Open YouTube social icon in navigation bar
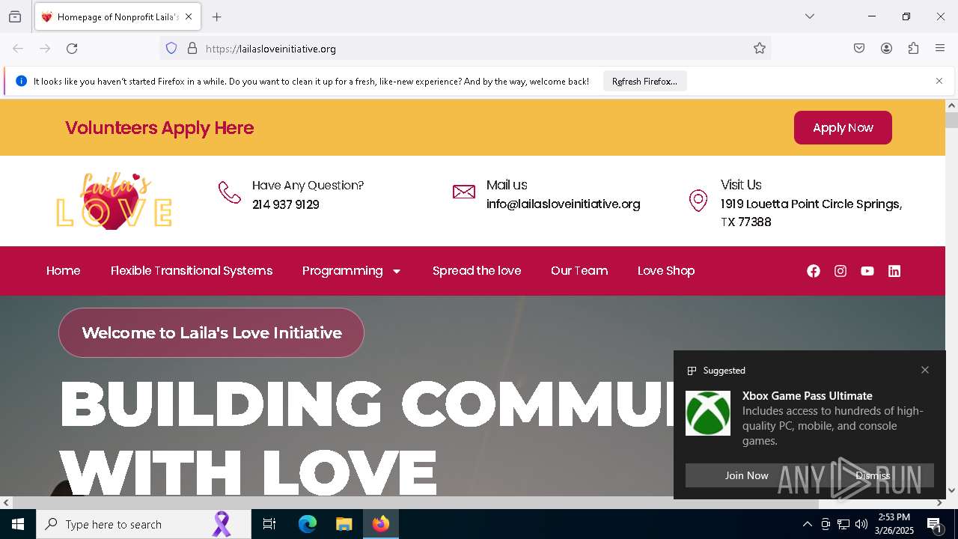This screenshot has height=539, width=958. click(x=867, y=271)
